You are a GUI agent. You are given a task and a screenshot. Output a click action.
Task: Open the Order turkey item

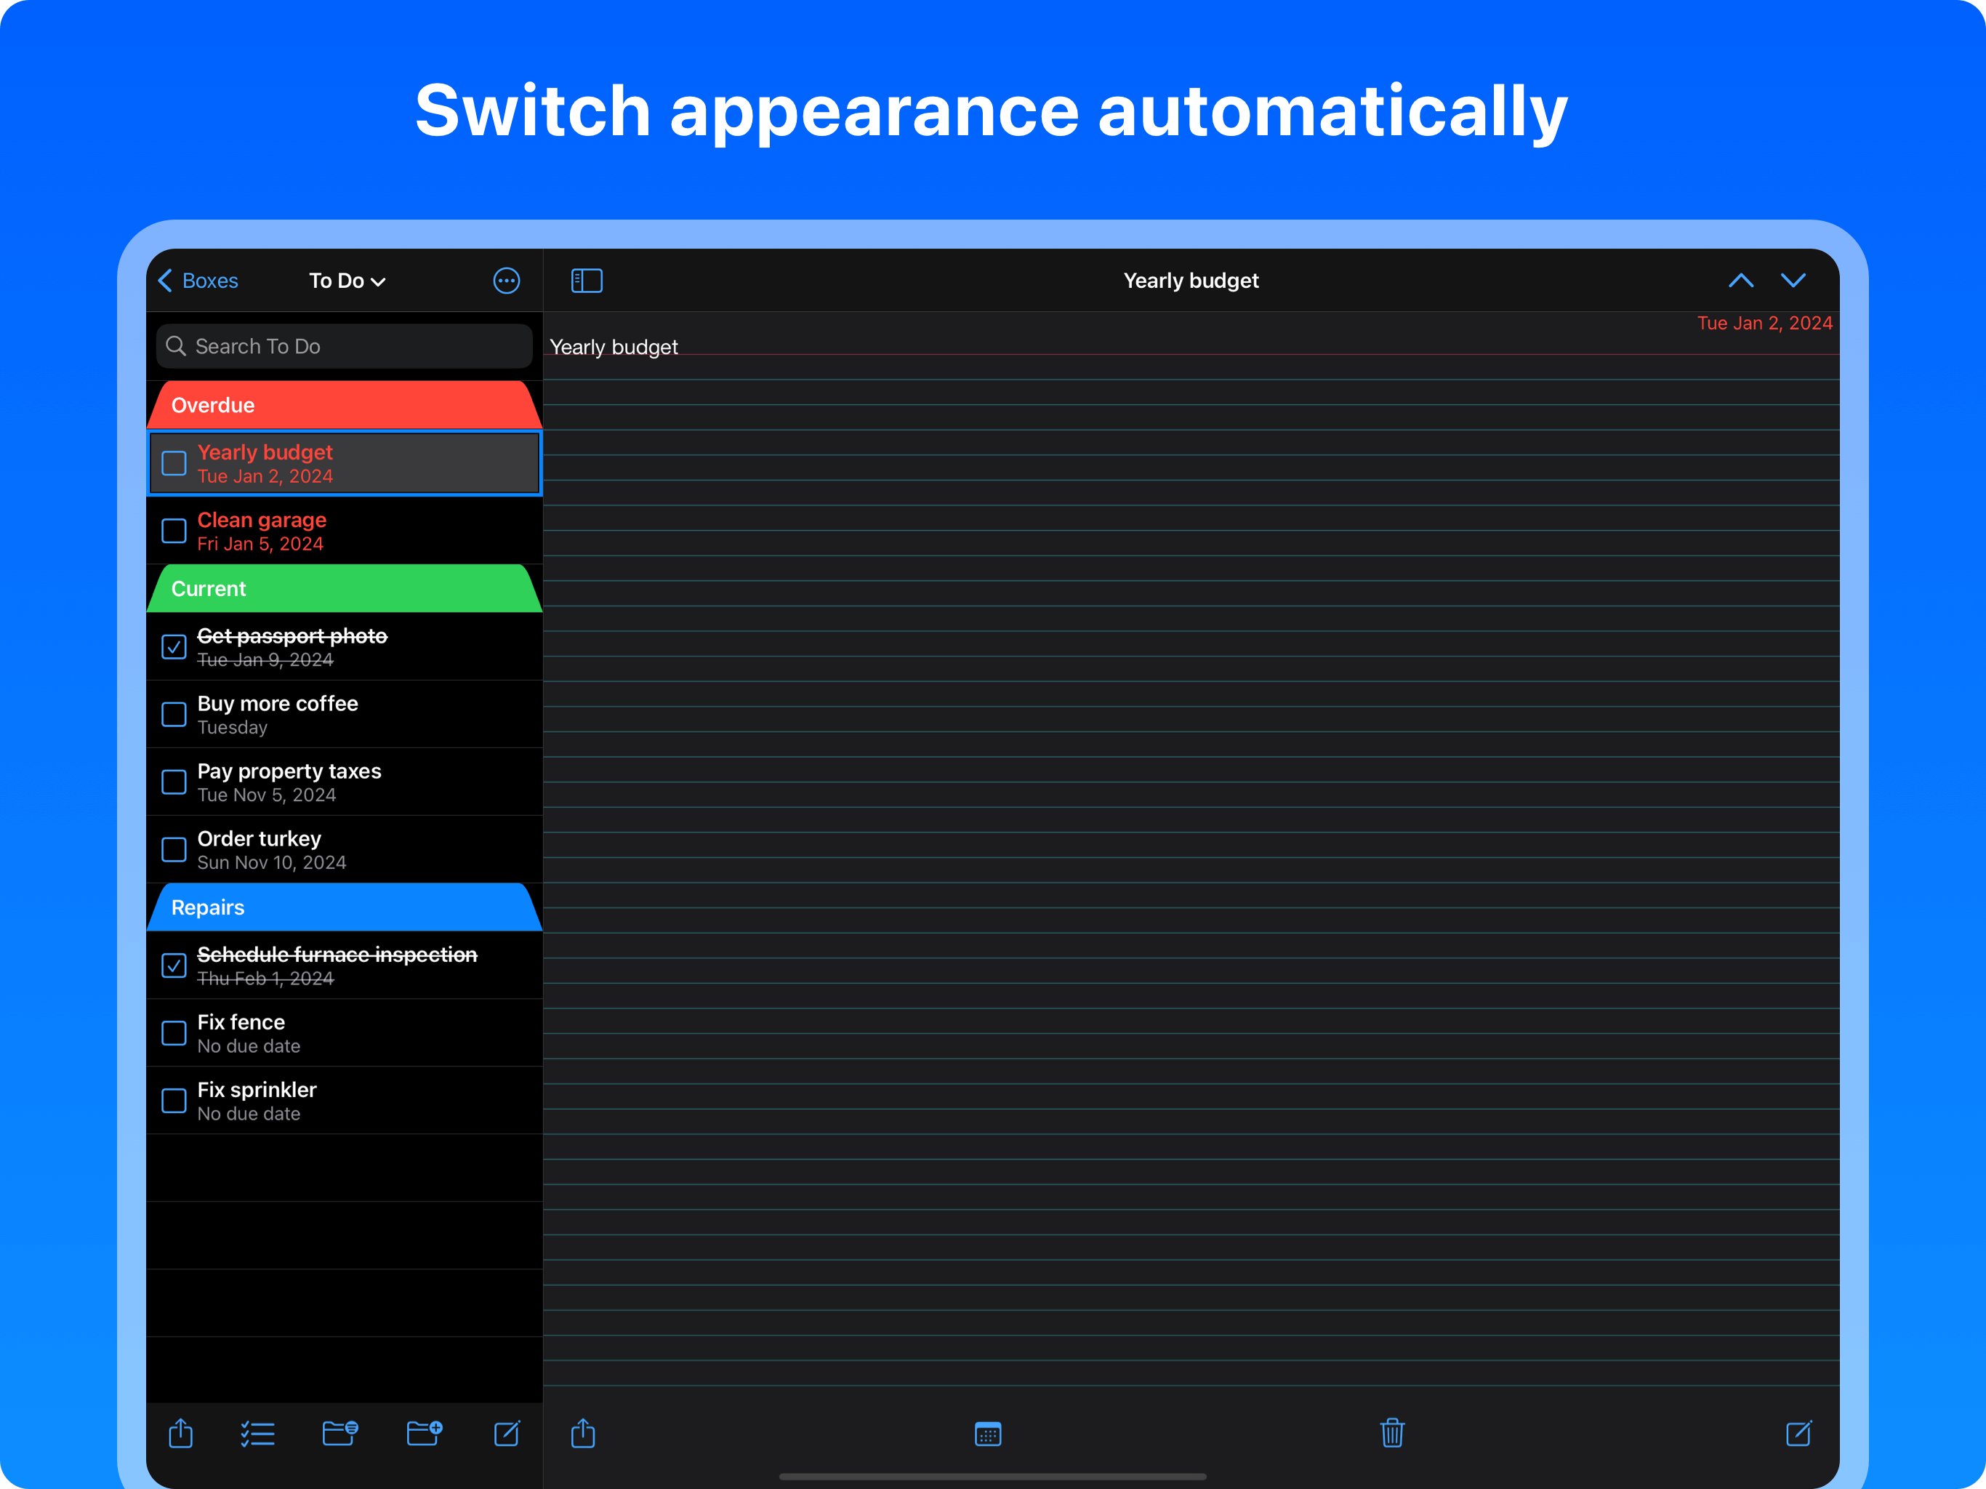[344, 850]
